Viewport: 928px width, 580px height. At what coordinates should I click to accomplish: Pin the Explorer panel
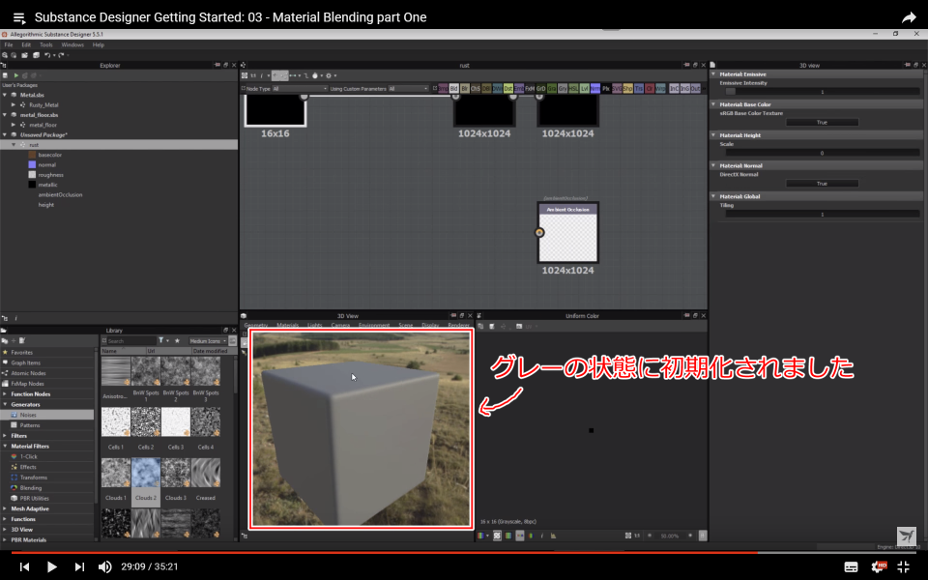(x=217, y=65)
